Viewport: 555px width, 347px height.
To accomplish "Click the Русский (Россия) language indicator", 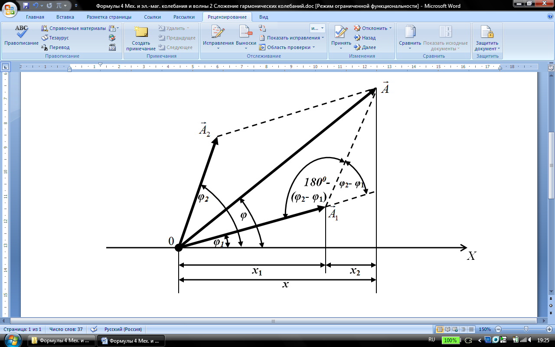I will click(x=123, y=329).
